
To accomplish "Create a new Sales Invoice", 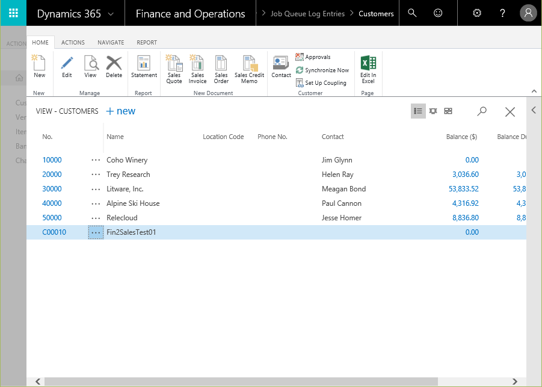I will tap(197, 69).
